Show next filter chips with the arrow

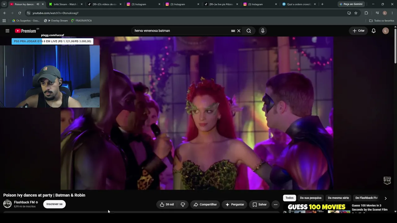386,198
